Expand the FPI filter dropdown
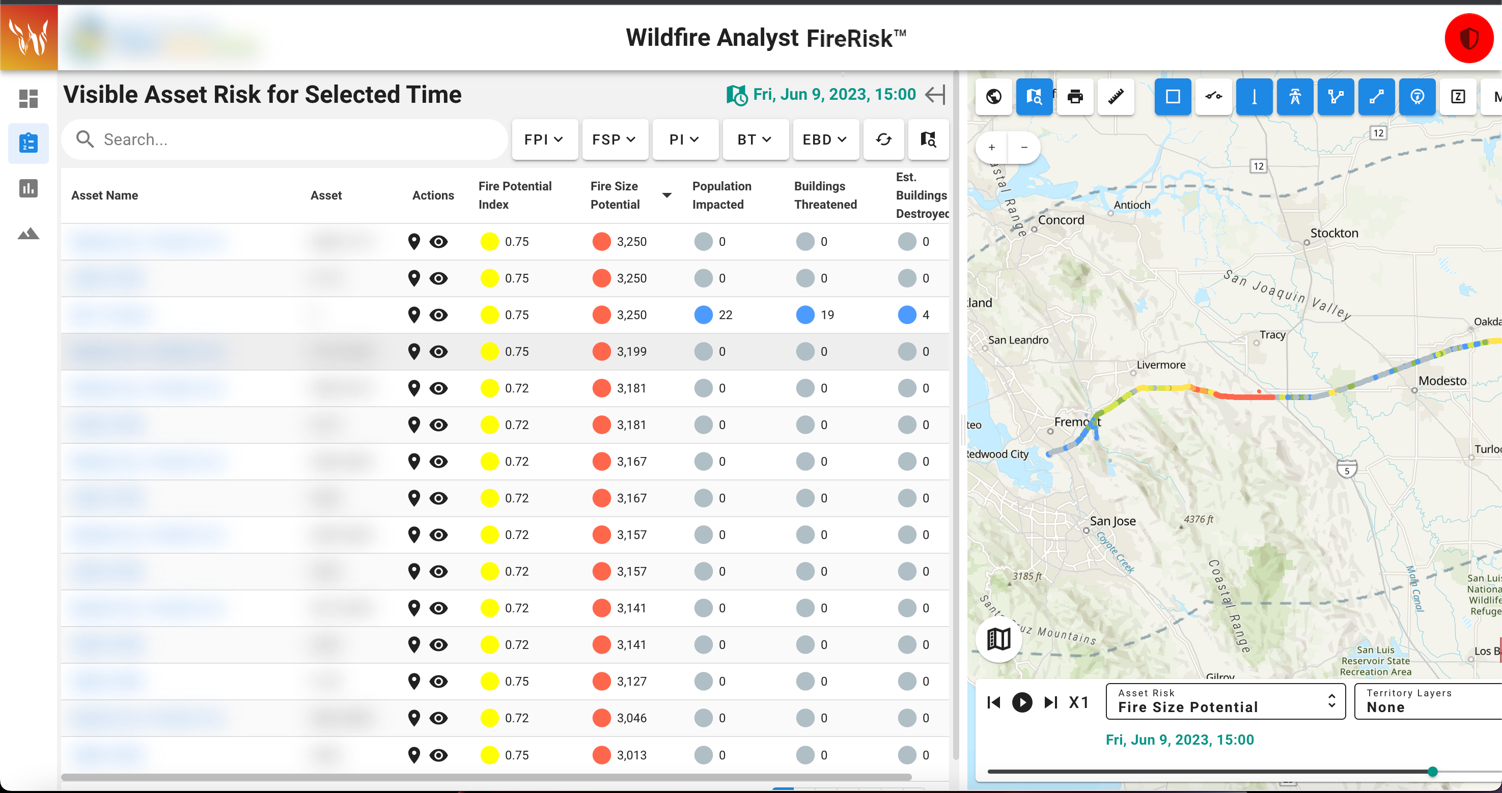Image resolution: width=1502 pixels, height=793 pixels. point(544,139)
